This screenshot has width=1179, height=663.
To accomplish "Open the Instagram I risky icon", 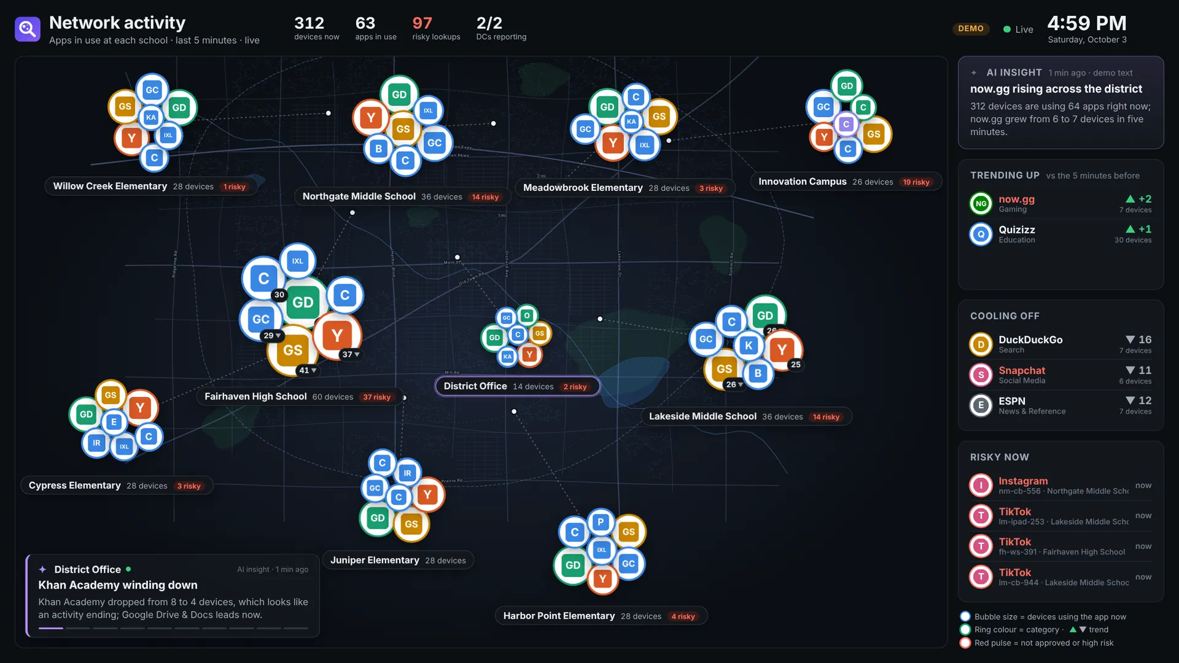I will (981, 486).
